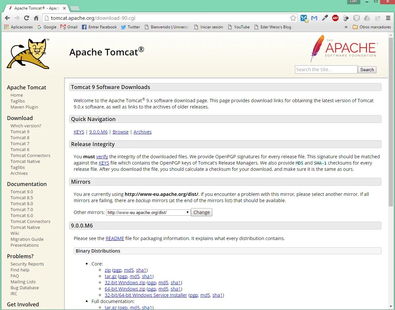Open the Other mirrors dropdown
This screenshot has width=395, height=310.
148,212
